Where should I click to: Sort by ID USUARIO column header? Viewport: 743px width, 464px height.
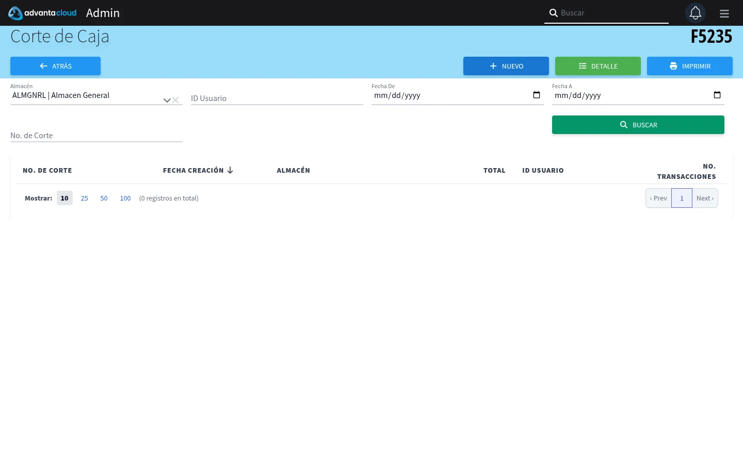543,171
